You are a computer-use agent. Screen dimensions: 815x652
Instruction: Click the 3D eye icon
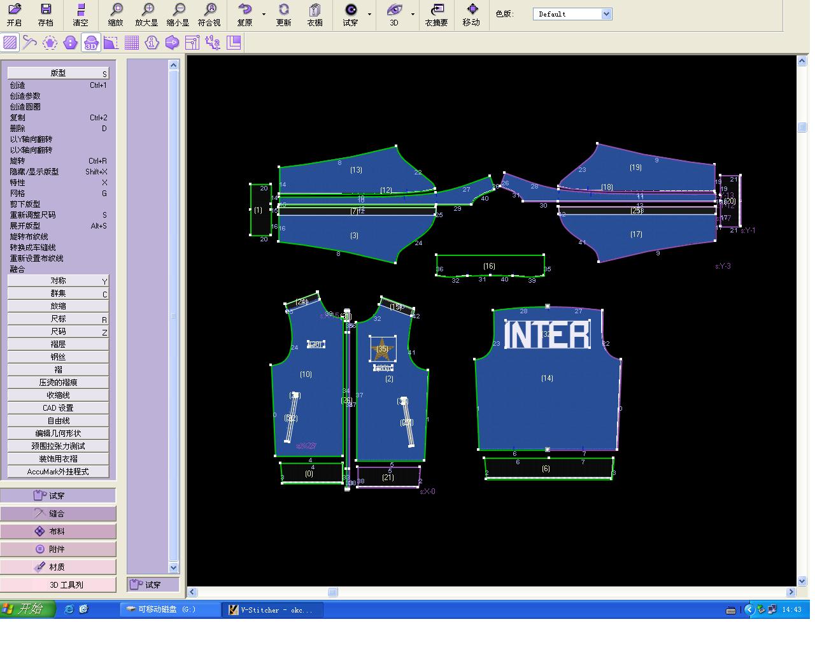(394, 15)
